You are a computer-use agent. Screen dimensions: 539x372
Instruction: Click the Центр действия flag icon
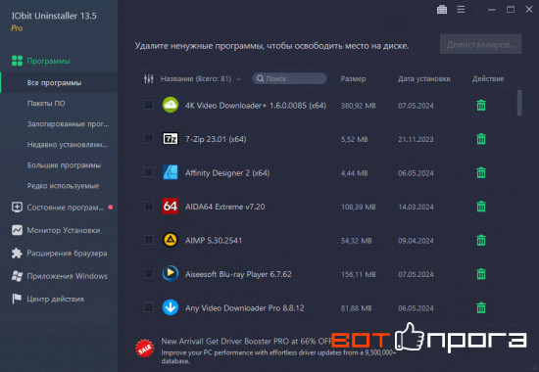click(x=17, y=299)
